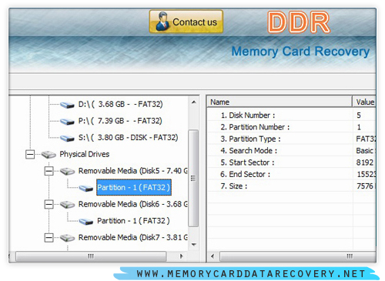Viewport: 385px width, 281px height.
Task: Collapse the Removable Media Disk6 node
Action: tap(49, 204)
